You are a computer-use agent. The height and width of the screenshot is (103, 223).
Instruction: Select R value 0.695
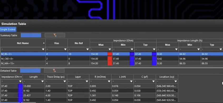click(100, 86)
